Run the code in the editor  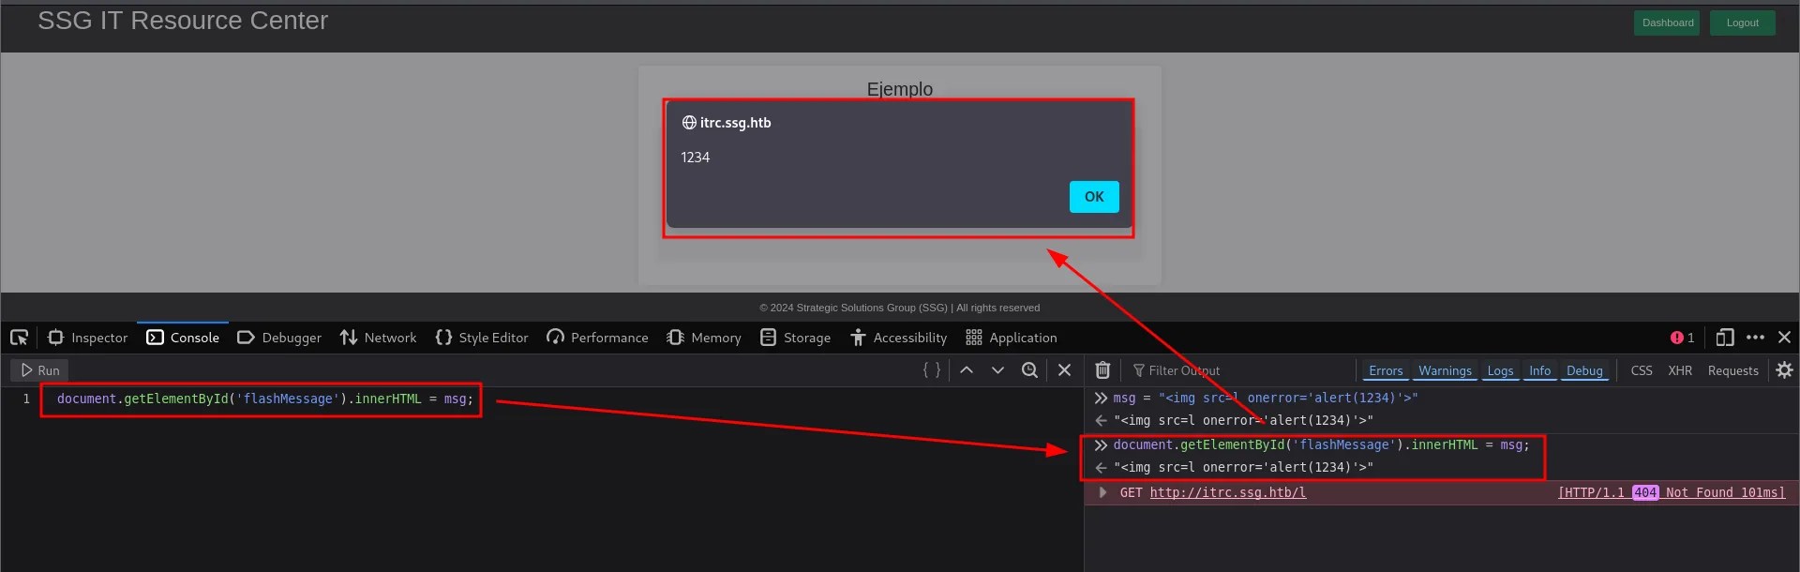tap(40, 370)
